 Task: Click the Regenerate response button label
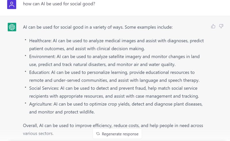pyautogui.click(x=120, y=134)
